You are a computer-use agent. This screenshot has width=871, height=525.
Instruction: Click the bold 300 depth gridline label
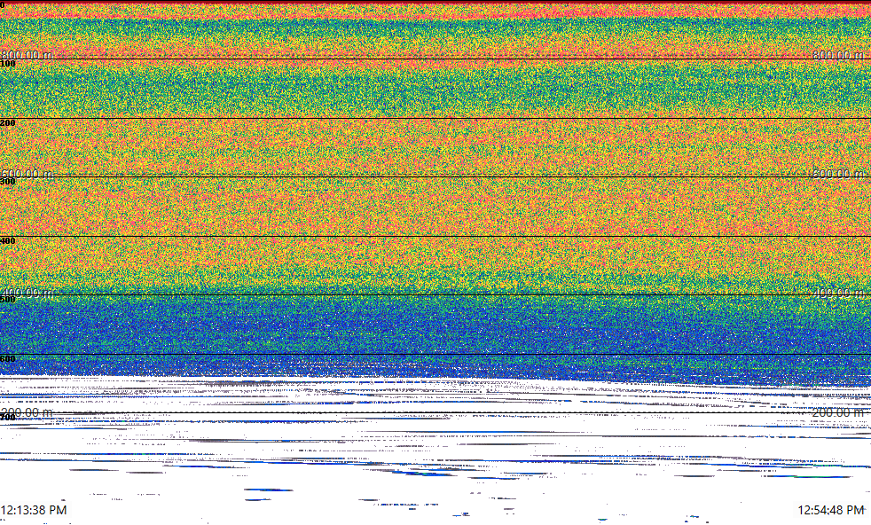tap(8, 182)
